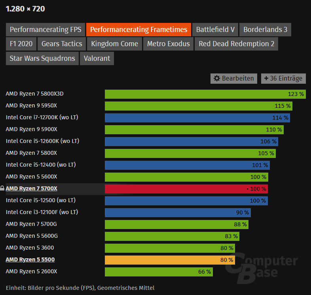Click AMD Ryzen 7 5700G label
The width and height of the screenshot is (311, 295).
(x=31, y=224)
